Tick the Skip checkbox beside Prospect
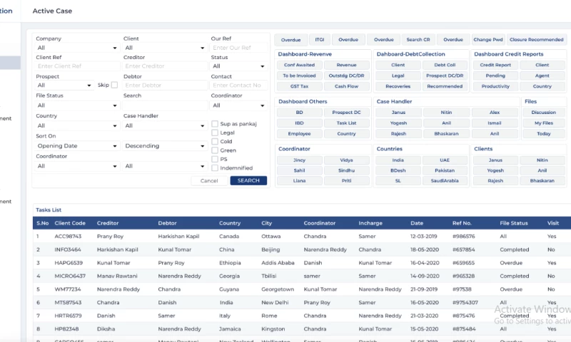Viewport: 571px width, 342px height. click(115, 85)
